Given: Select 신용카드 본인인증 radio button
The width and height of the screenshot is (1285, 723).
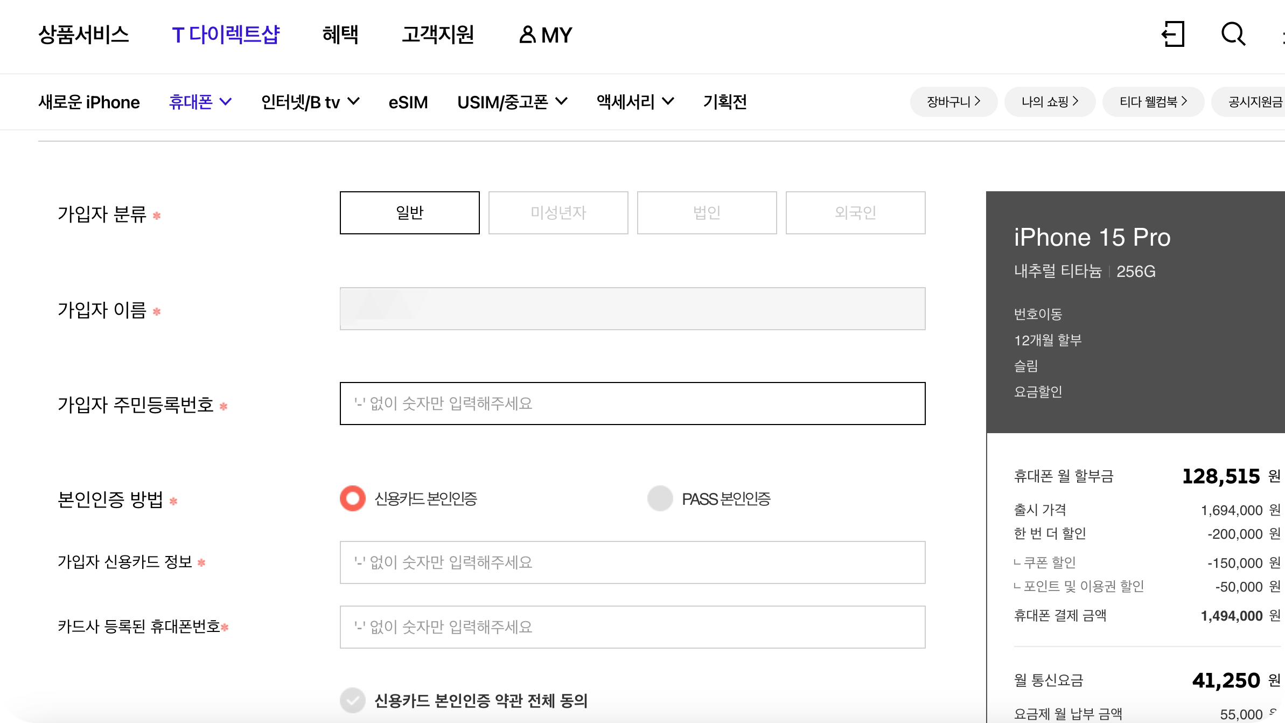Looking at the screenshot, I should [x=353, y=498].
